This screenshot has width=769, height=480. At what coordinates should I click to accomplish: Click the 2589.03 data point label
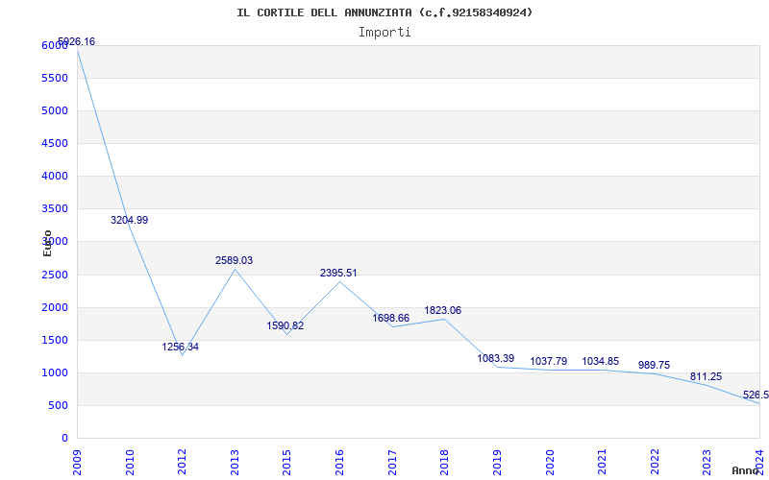(x=234, y=260)
